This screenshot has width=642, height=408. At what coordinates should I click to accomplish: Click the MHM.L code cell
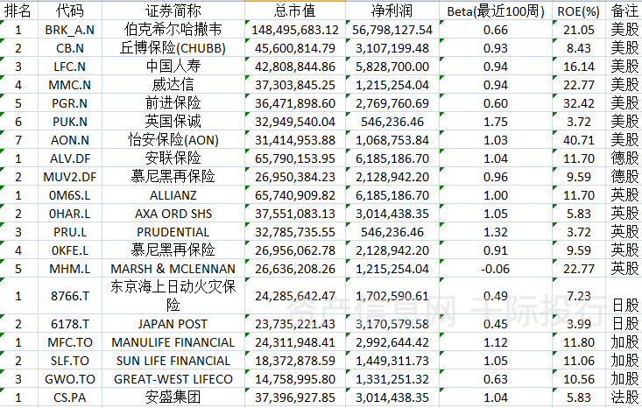[x=69, y=269]
